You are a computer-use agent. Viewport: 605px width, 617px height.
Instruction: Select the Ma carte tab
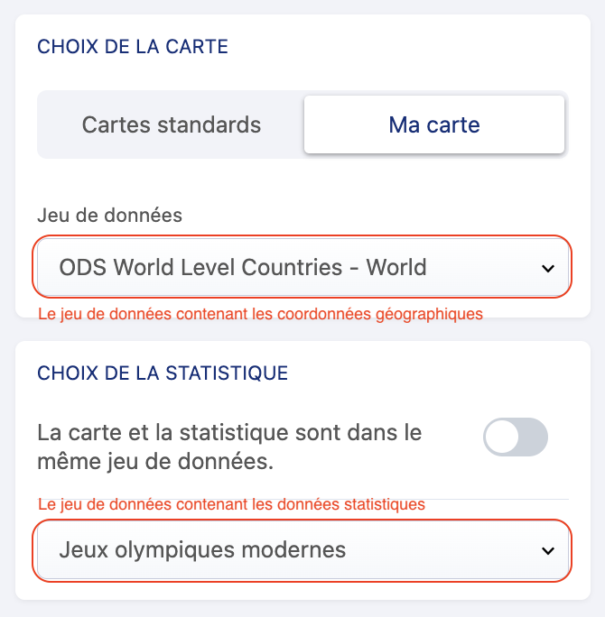coord(434,124)
